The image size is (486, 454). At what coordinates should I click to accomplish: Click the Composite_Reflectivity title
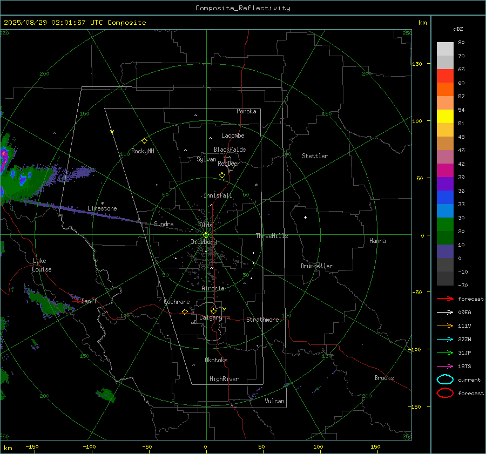(243, 8)
